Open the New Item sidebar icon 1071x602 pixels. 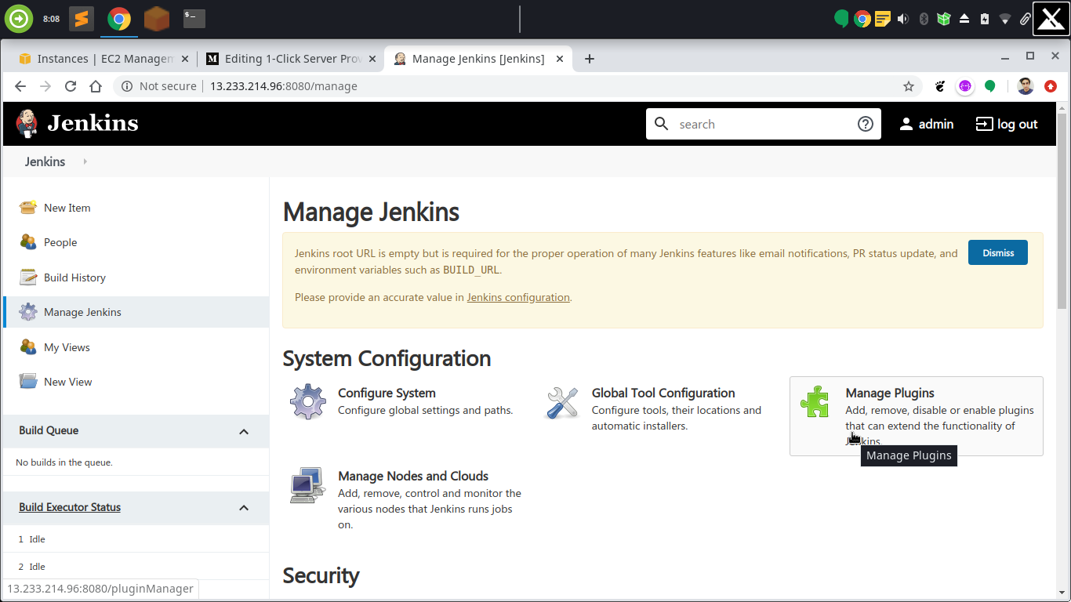(x=28, y=207)
